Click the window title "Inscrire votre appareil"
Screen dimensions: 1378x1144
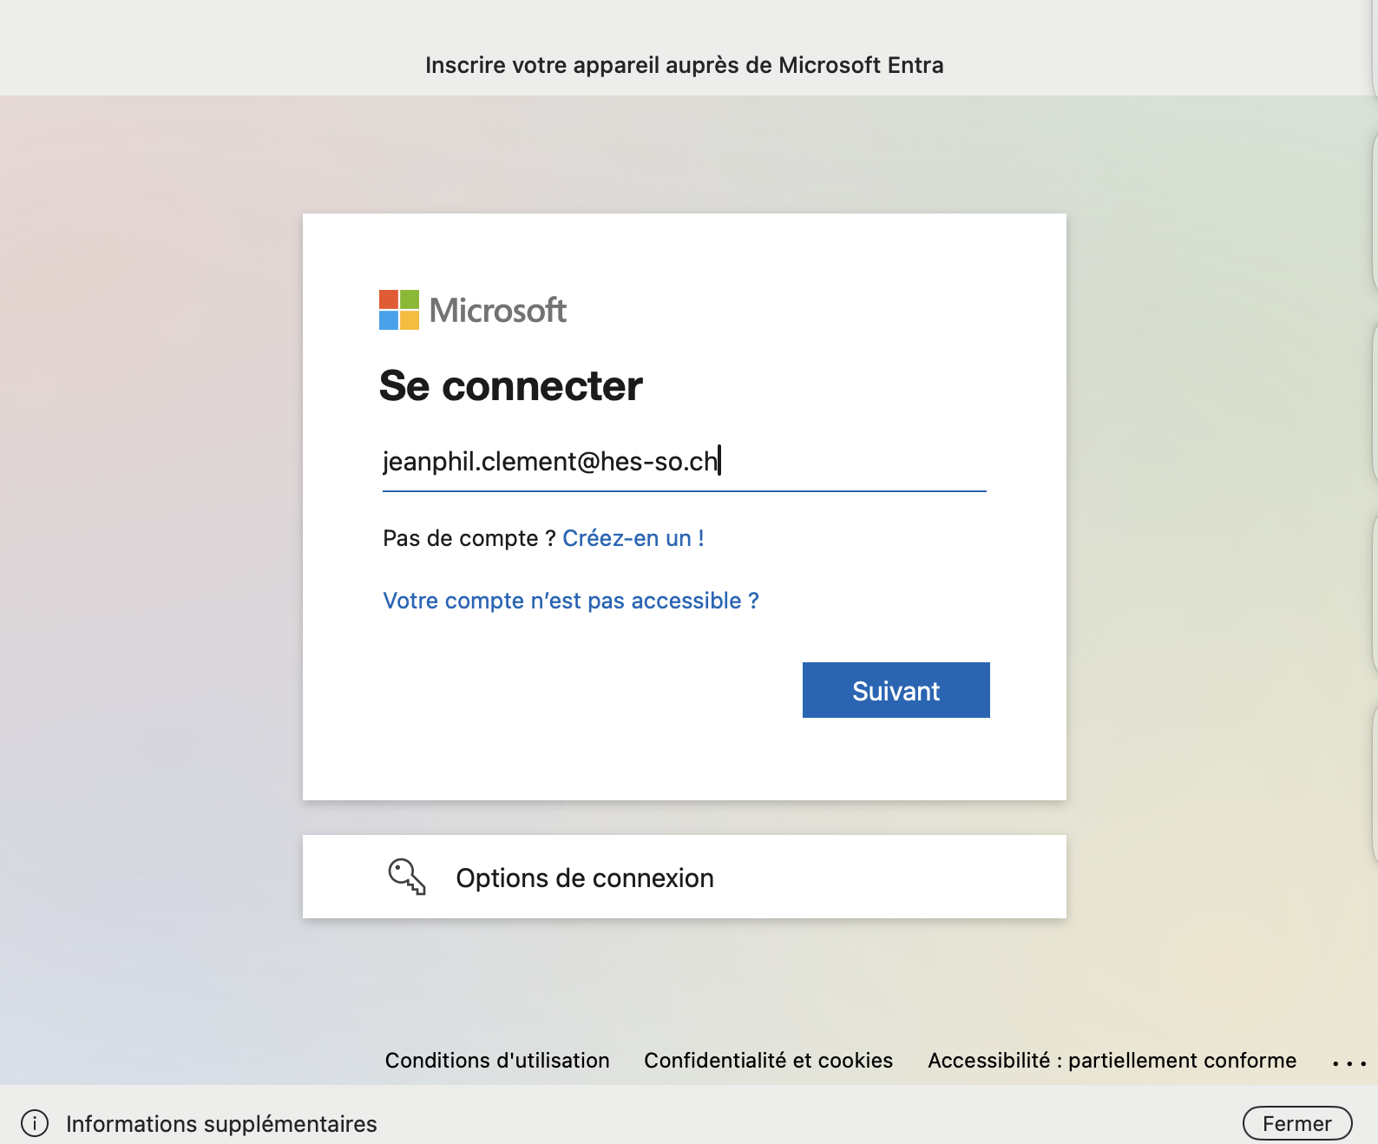[684, 65]
